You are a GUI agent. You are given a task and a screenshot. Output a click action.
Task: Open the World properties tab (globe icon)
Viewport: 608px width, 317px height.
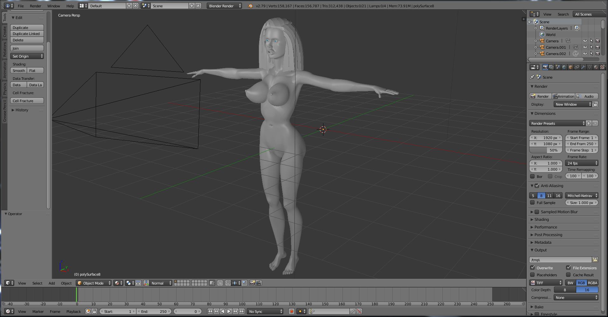(564, 67)
